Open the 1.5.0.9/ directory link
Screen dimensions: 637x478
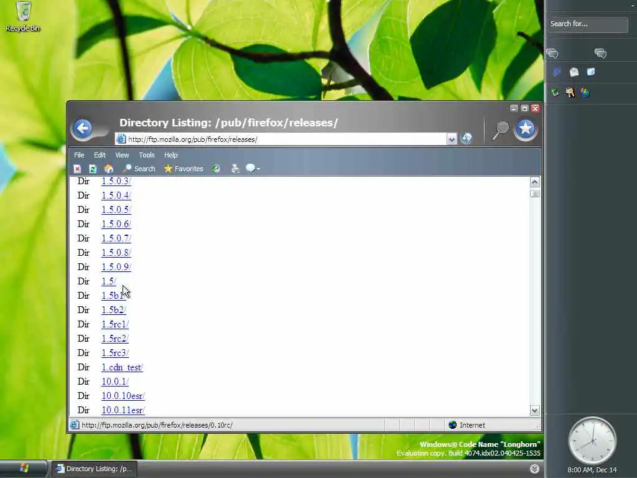116,267
